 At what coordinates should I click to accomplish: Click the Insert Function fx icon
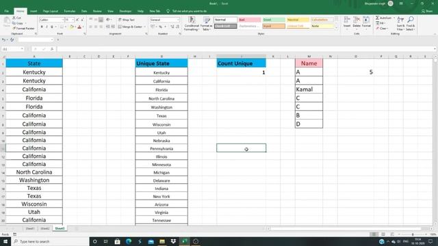click(52, 49)
